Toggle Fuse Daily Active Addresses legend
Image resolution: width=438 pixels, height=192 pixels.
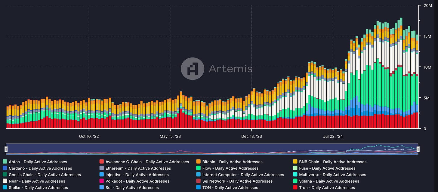324,168
